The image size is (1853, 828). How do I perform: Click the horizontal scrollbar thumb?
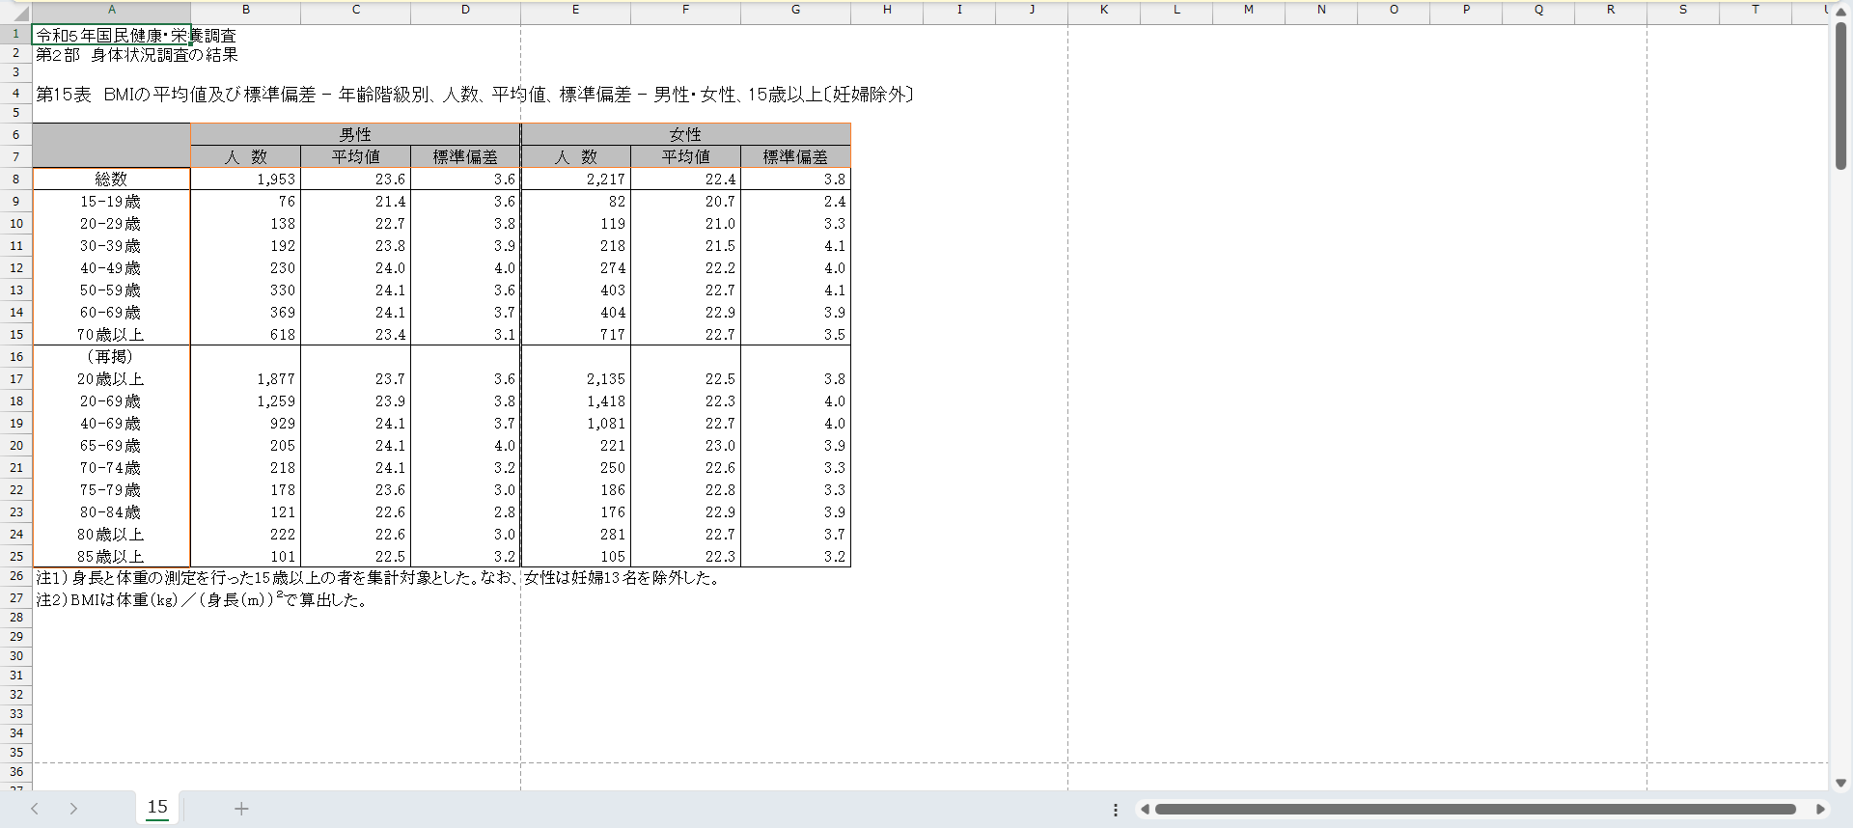1475,810
